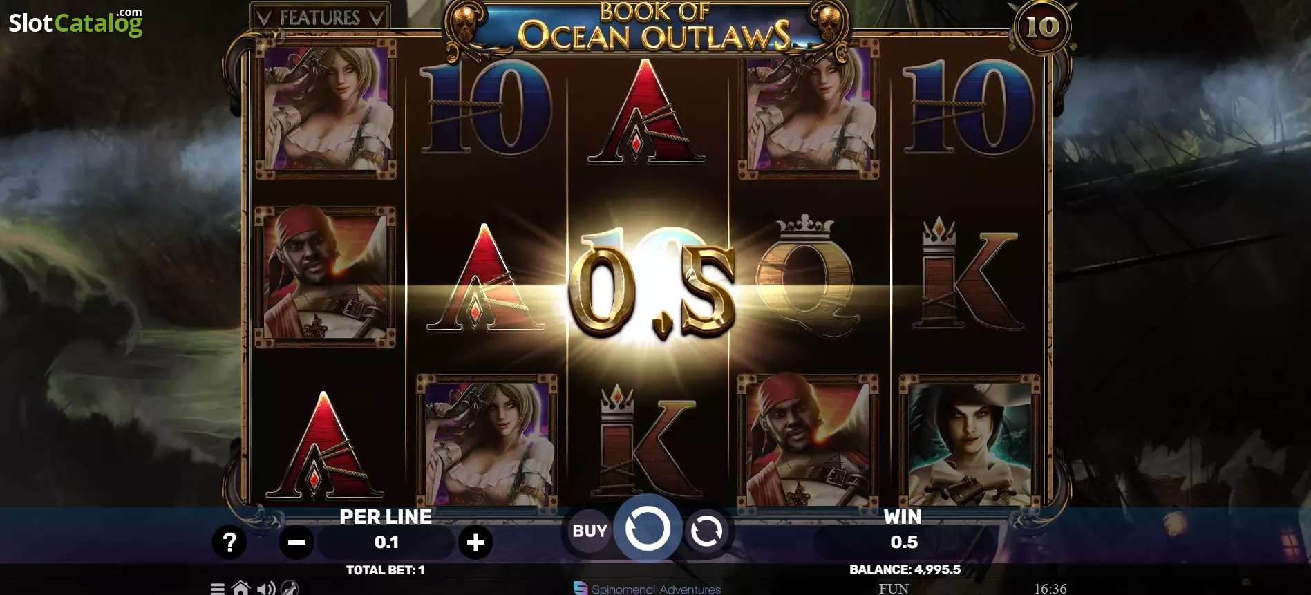Click the left chevron of FEATURES tab
This screenshot has width=1311, height=595.
[263, 18]
